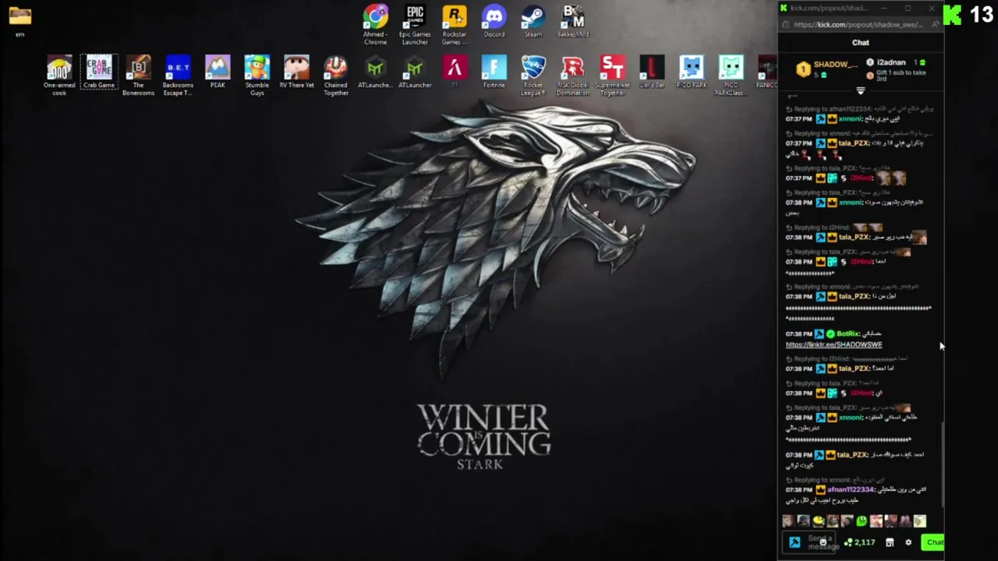This screenshot has height=561, width=998.
Task: Open Rockstar Games launcher icon
Action: [455, 23]
